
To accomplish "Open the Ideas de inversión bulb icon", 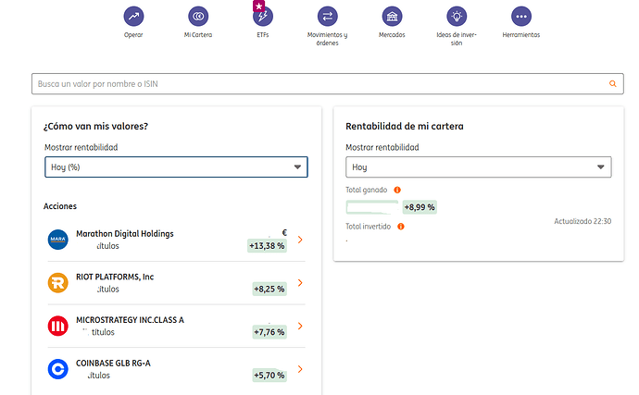I will pos(457,17).
